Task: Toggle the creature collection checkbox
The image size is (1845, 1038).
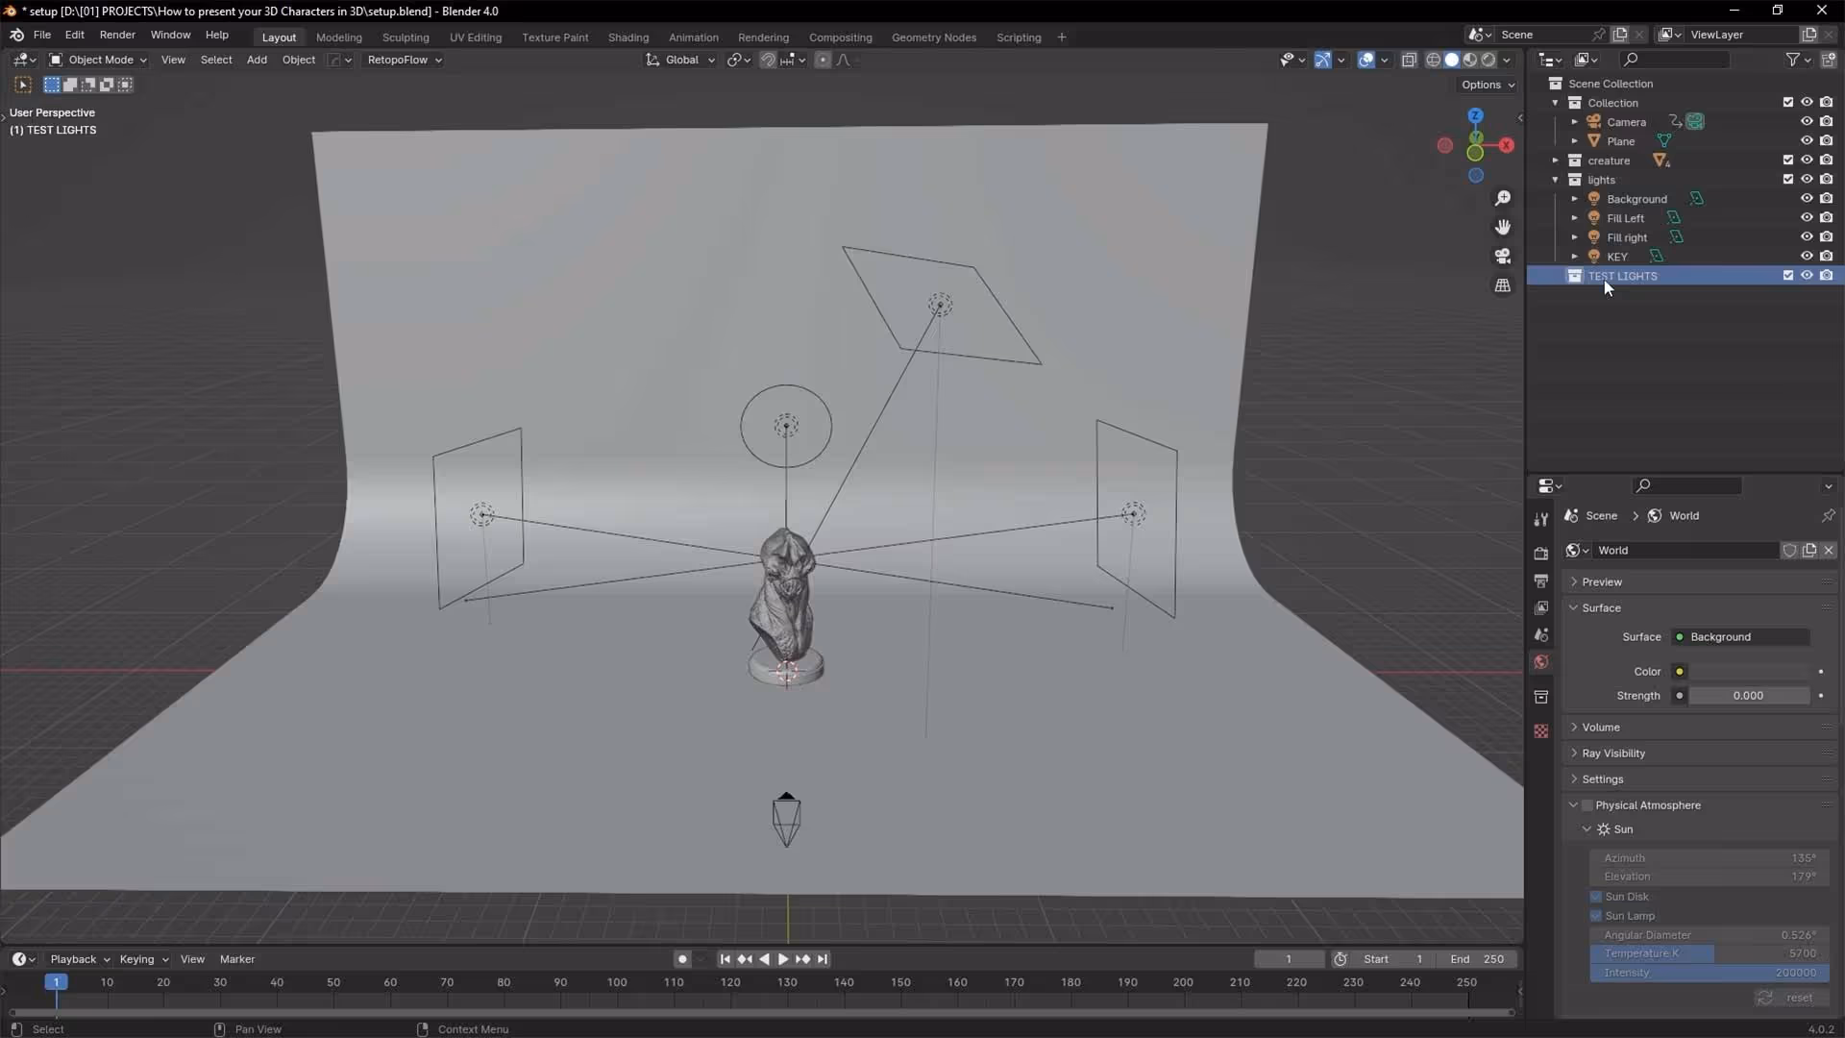Action: point(1787,161)
